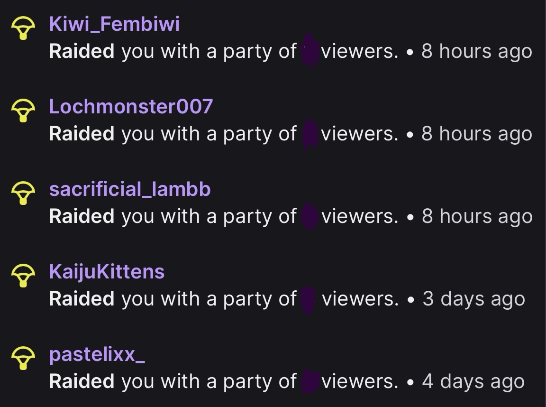Click the "4 days ago" timestamp
This screenshot has height=407, width=546.
[x=473, y=381]
